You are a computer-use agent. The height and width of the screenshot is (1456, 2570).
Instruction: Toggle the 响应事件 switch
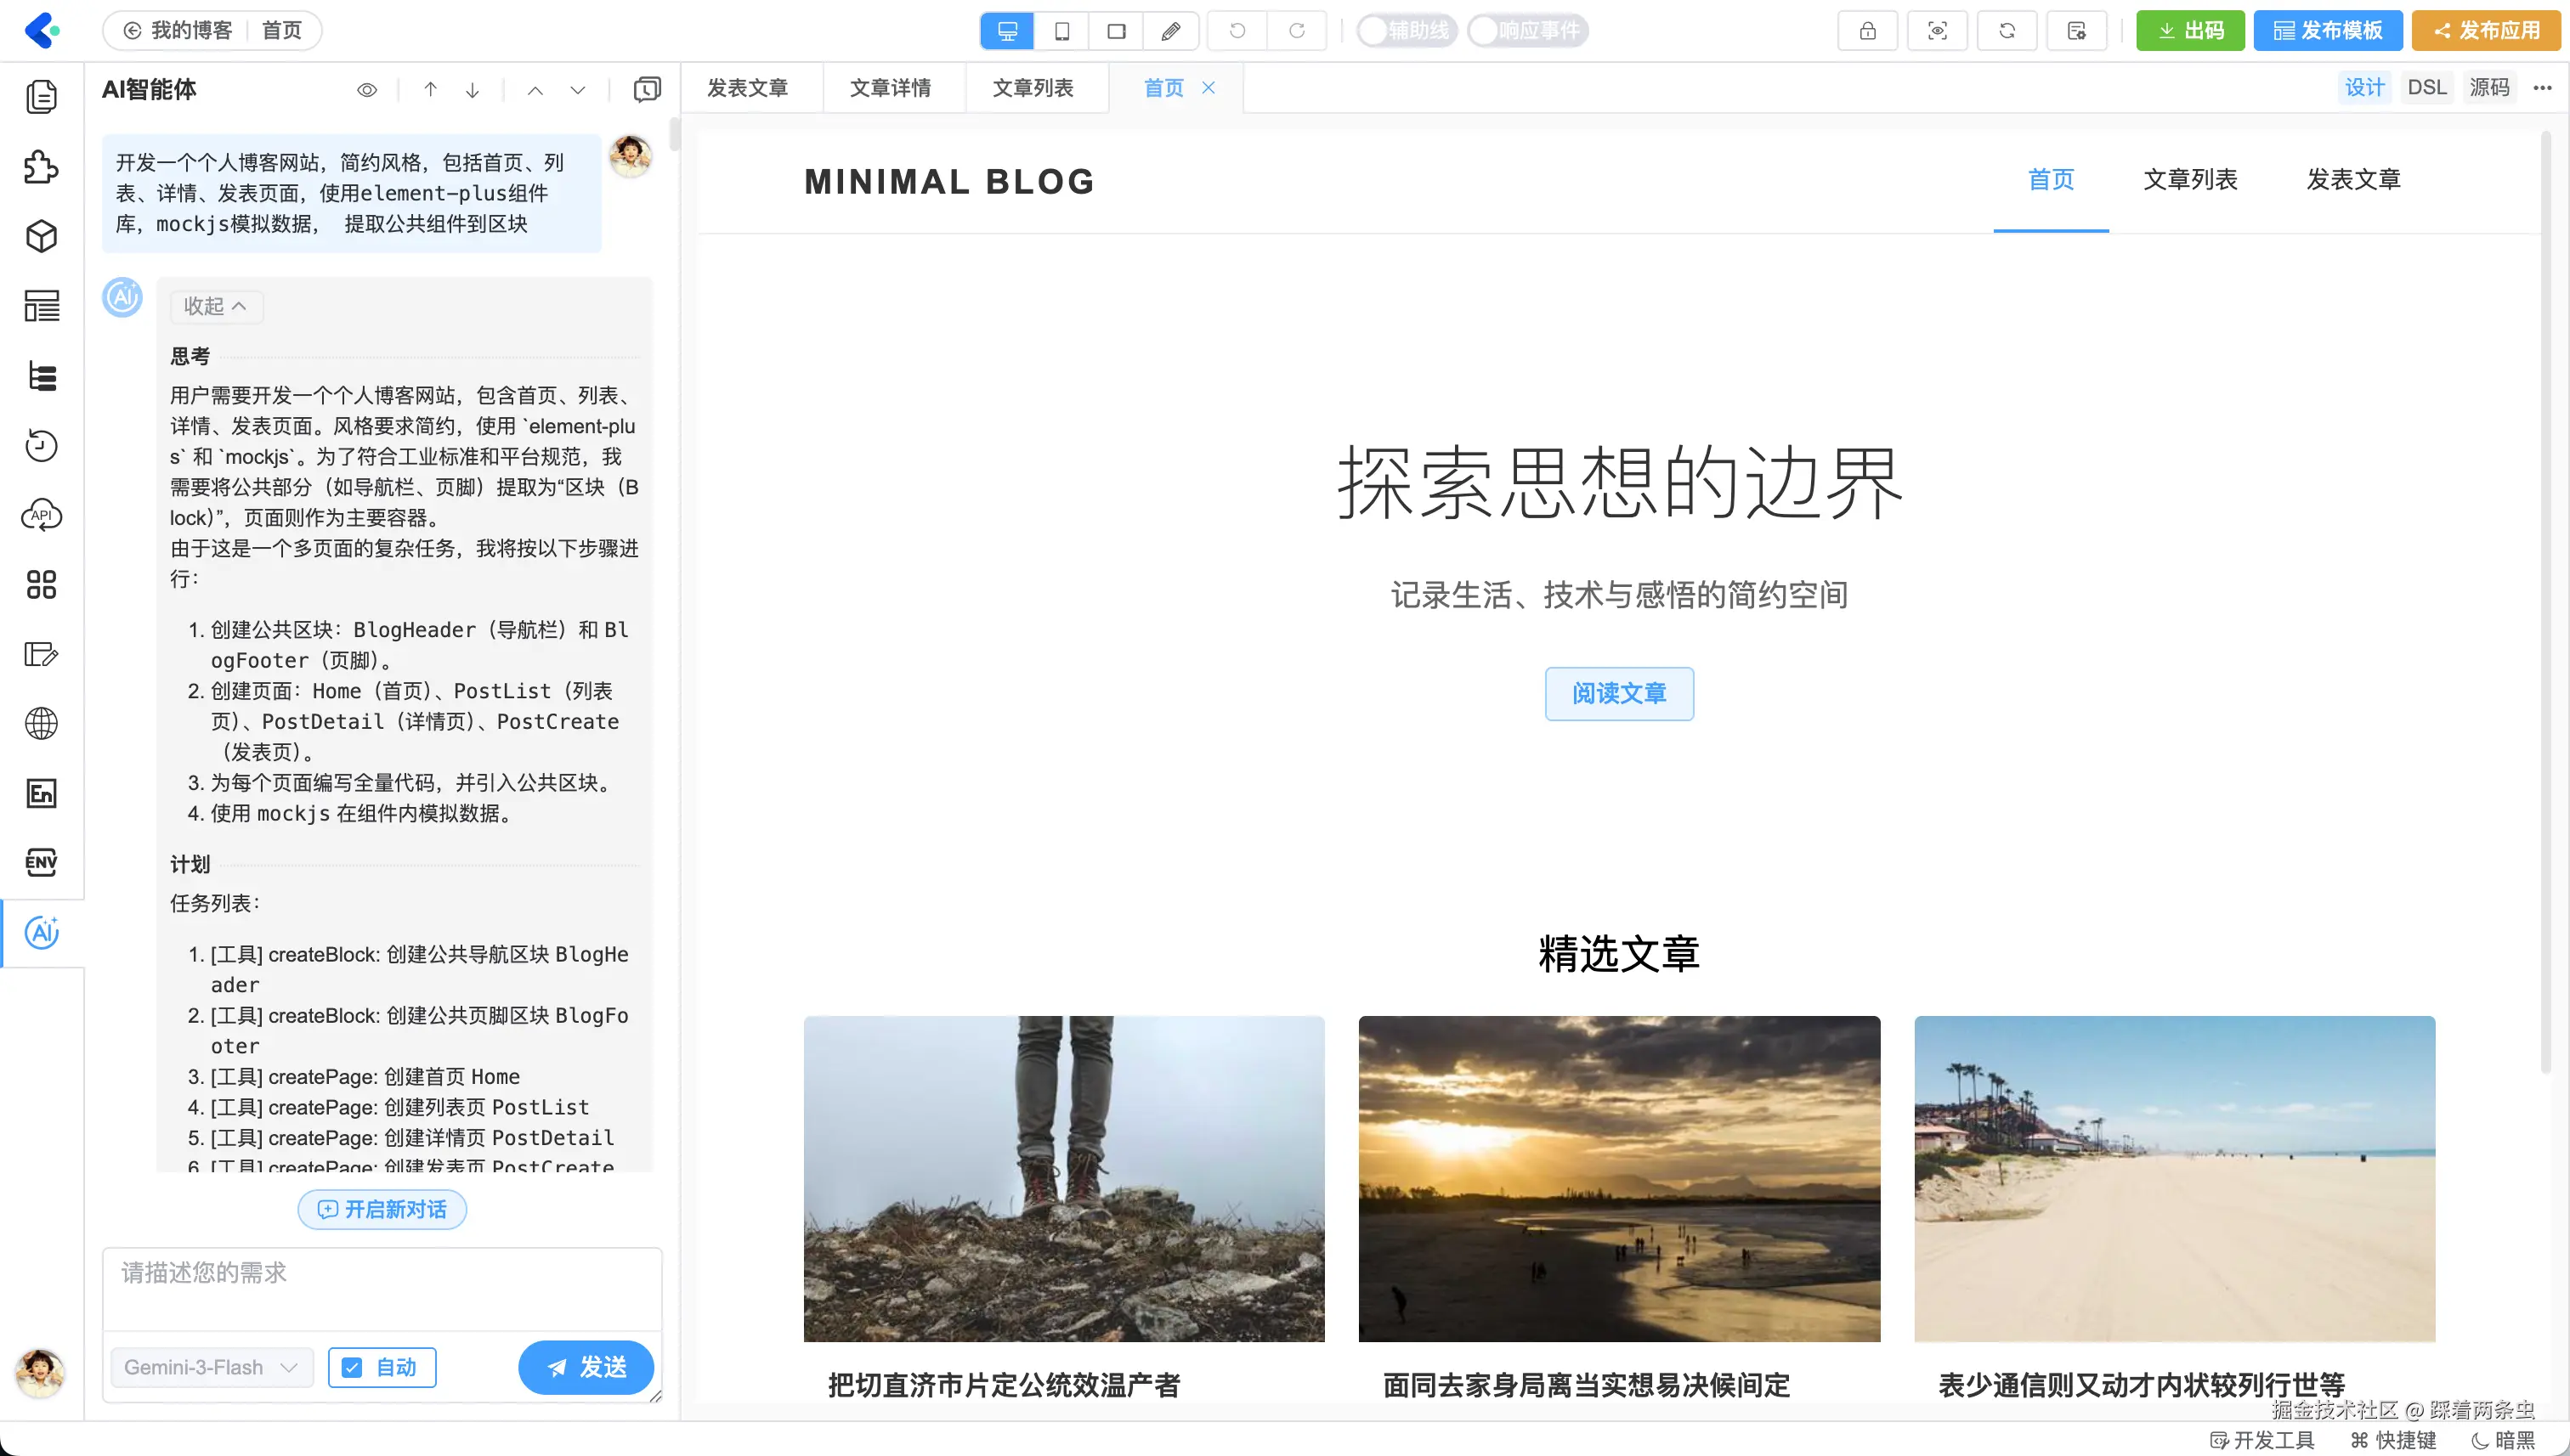(1526, 31)
